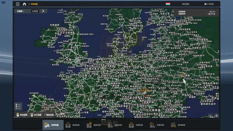
Task: Click the €2,000 balance display
Action: pyautogui.click(x=186, y=4)
